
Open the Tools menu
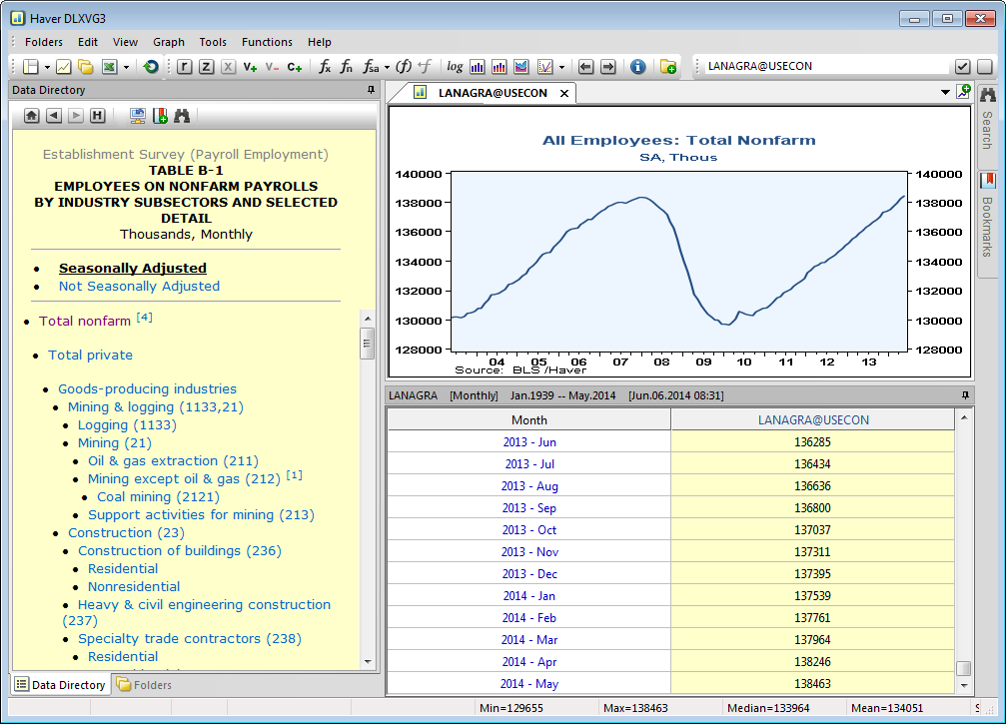(x=213, y=42)
